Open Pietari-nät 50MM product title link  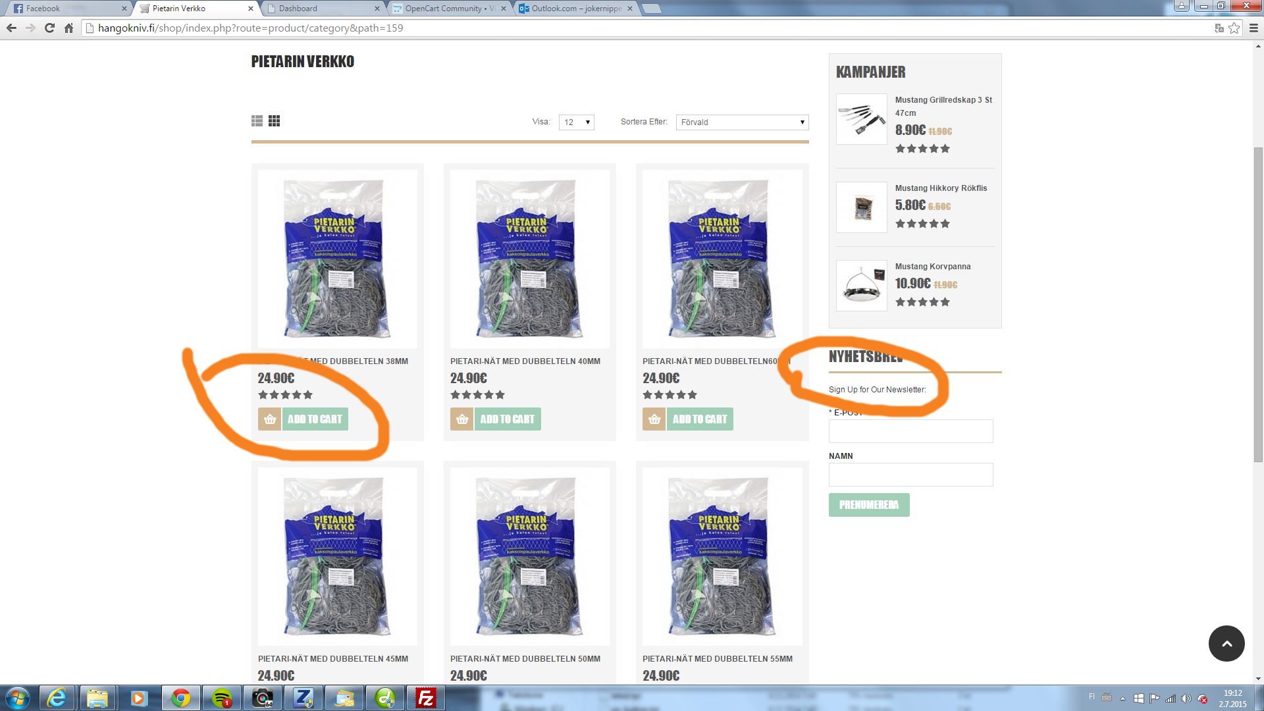pos(525,659)
